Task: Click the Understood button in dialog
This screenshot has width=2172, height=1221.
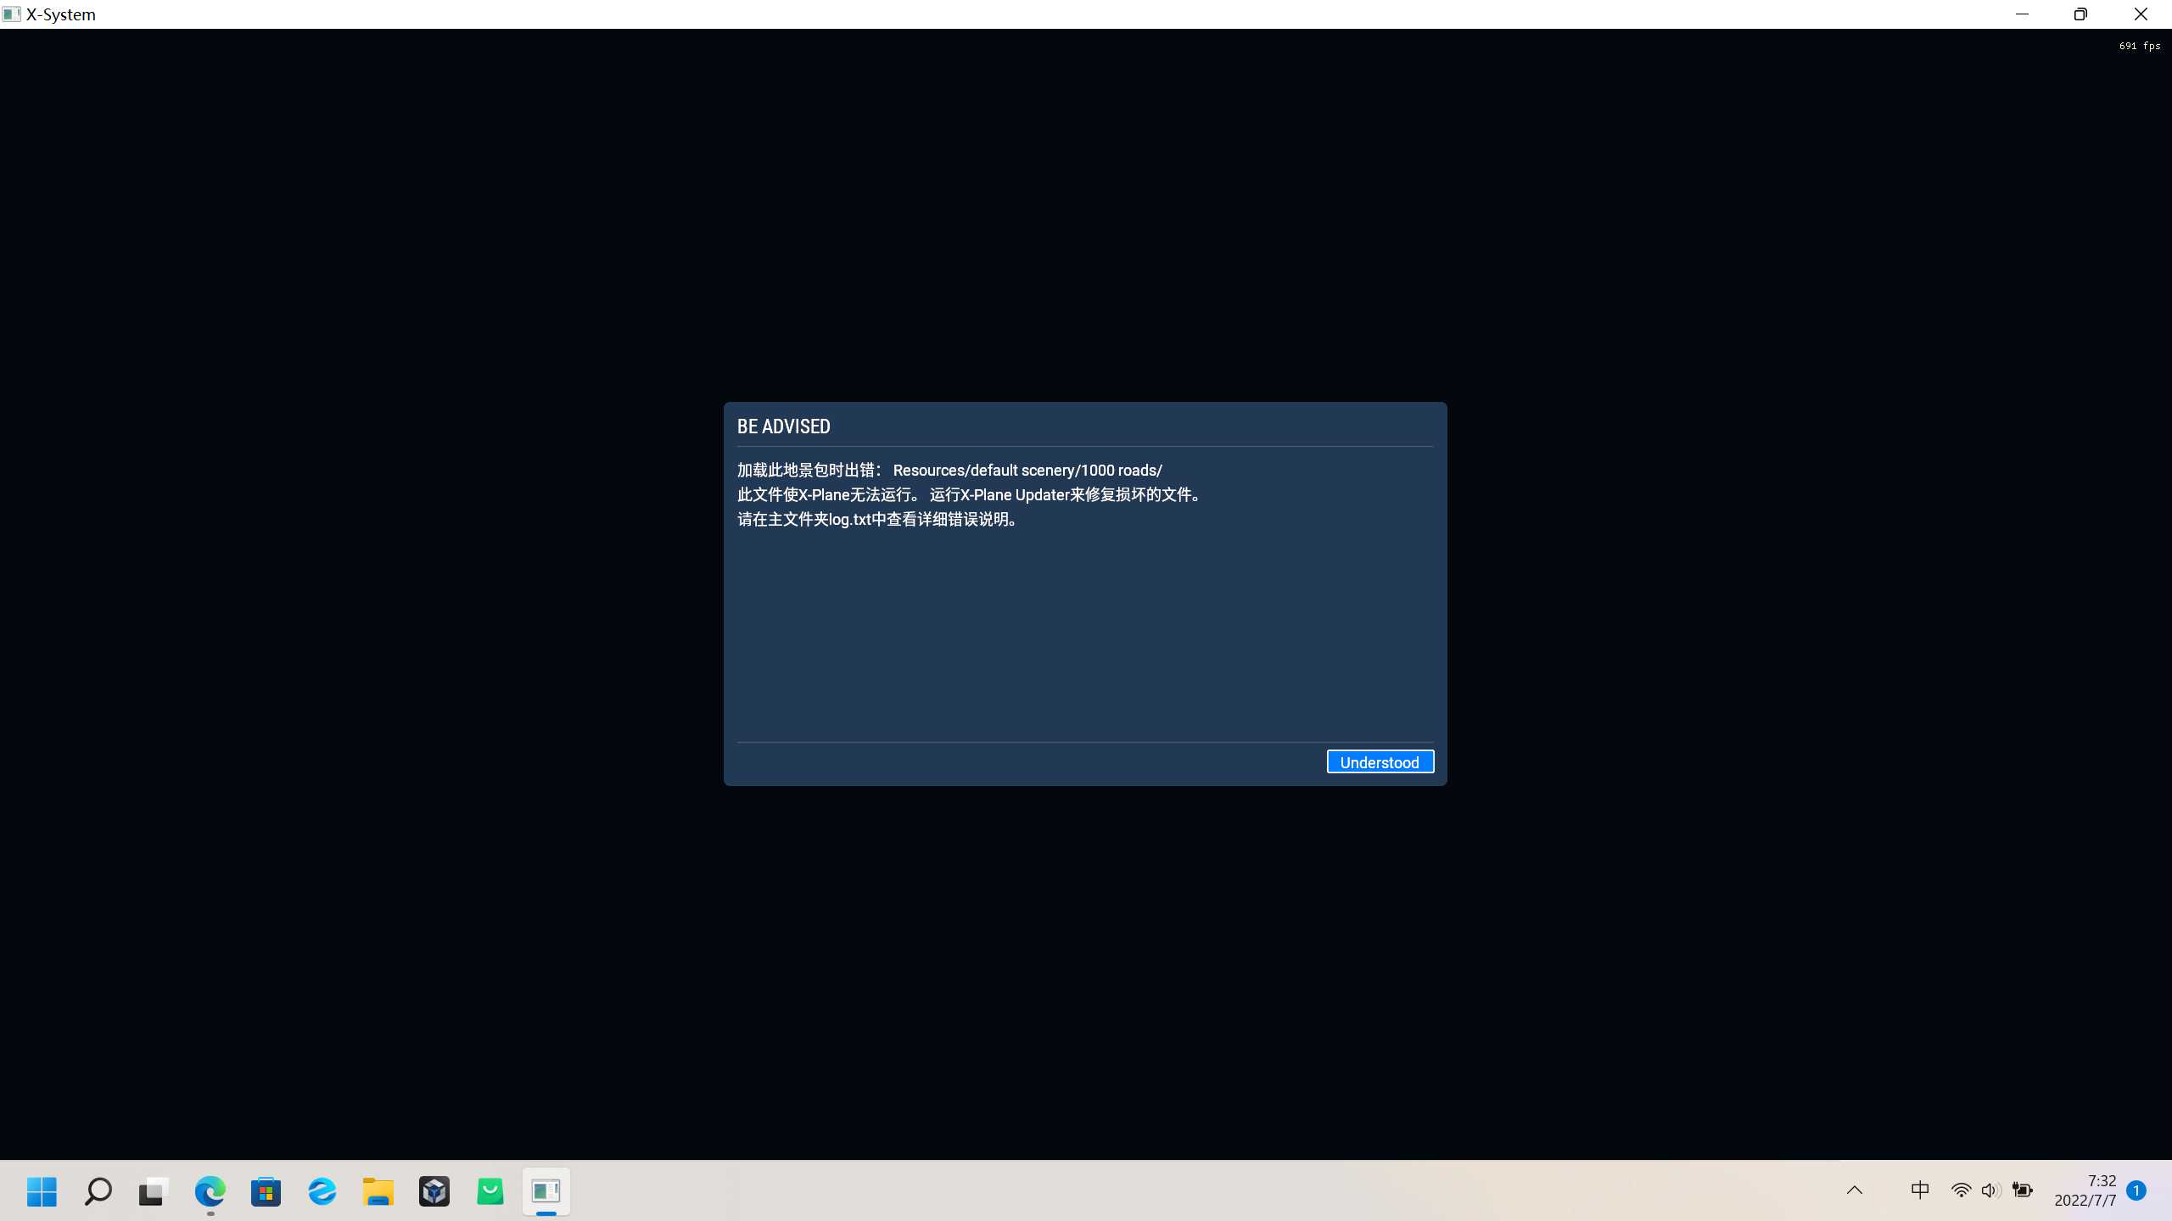Action: 1380,761
